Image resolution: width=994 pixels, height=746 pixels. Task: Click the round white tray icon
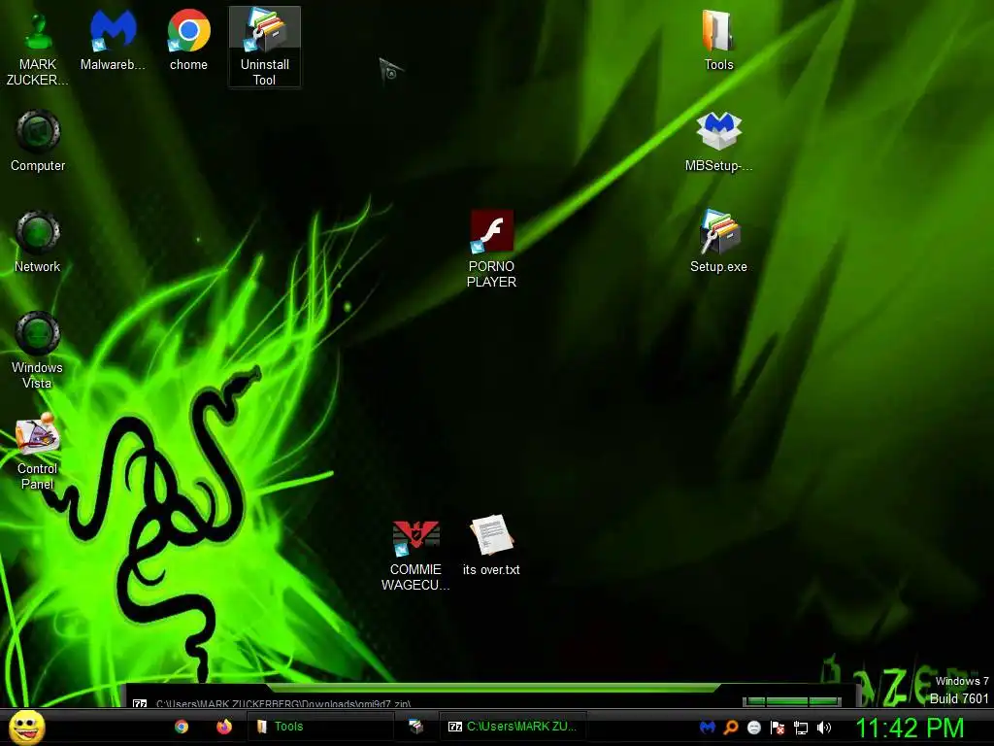[x=754, y=728]
